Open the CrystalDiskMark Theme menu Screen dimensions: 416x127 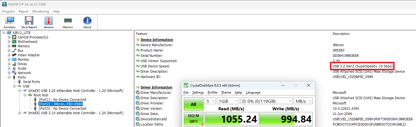tap(226, 92)
